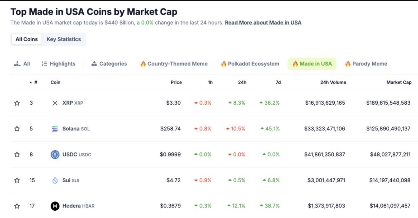418x218 pixels.
Task: Star XRP to add to watchlist
Action: pos(17,103)
